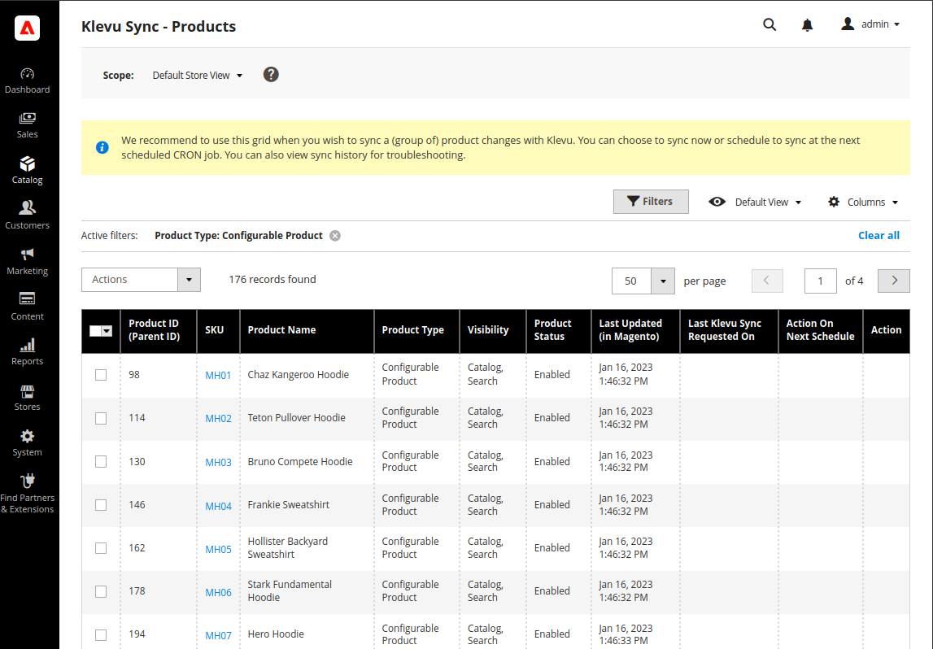
Task: Open the Default View bookmarks dropdown
Action: [755, 203]
